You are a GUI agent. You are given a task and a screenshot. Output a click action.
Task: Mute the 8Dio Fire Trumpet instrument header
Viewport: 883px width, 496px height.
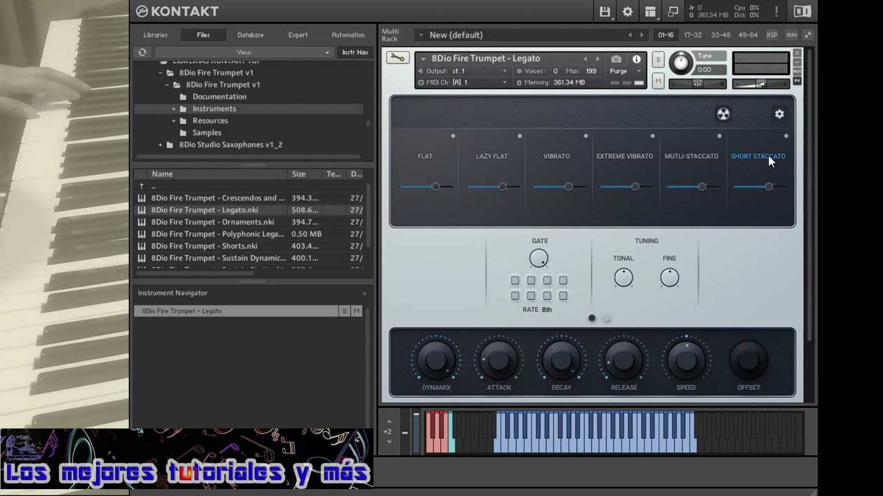pyautogui.click(x=658, y=81)
